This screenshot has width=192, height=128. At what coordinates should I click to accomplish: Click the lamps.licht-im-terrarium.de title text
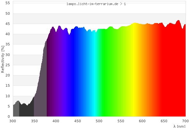tap(96, 4)
